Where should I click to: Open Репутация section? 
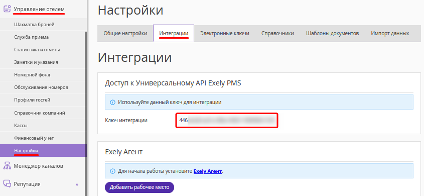click(x=27, y=184)
